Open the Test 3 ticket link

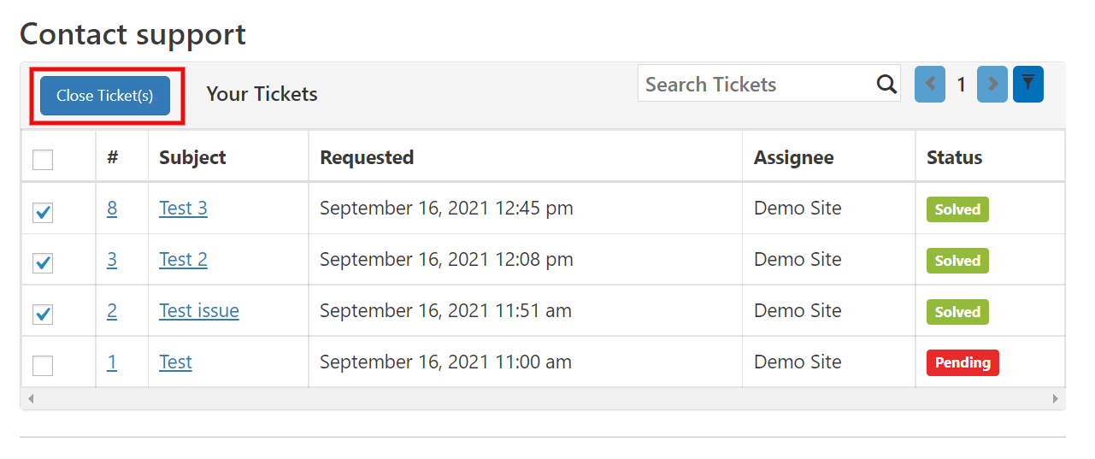tap(183, 208)
